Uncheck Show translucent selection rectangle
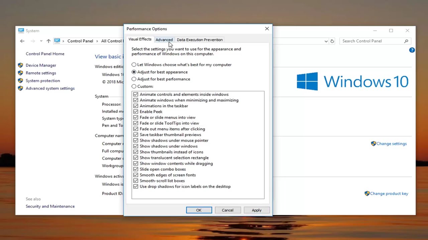This screenshot has height=240, width=428. (136, 158)
